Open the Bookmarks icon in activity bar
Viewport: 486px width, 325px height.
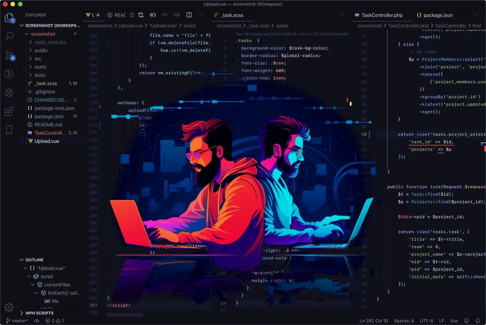pos(9,130)
